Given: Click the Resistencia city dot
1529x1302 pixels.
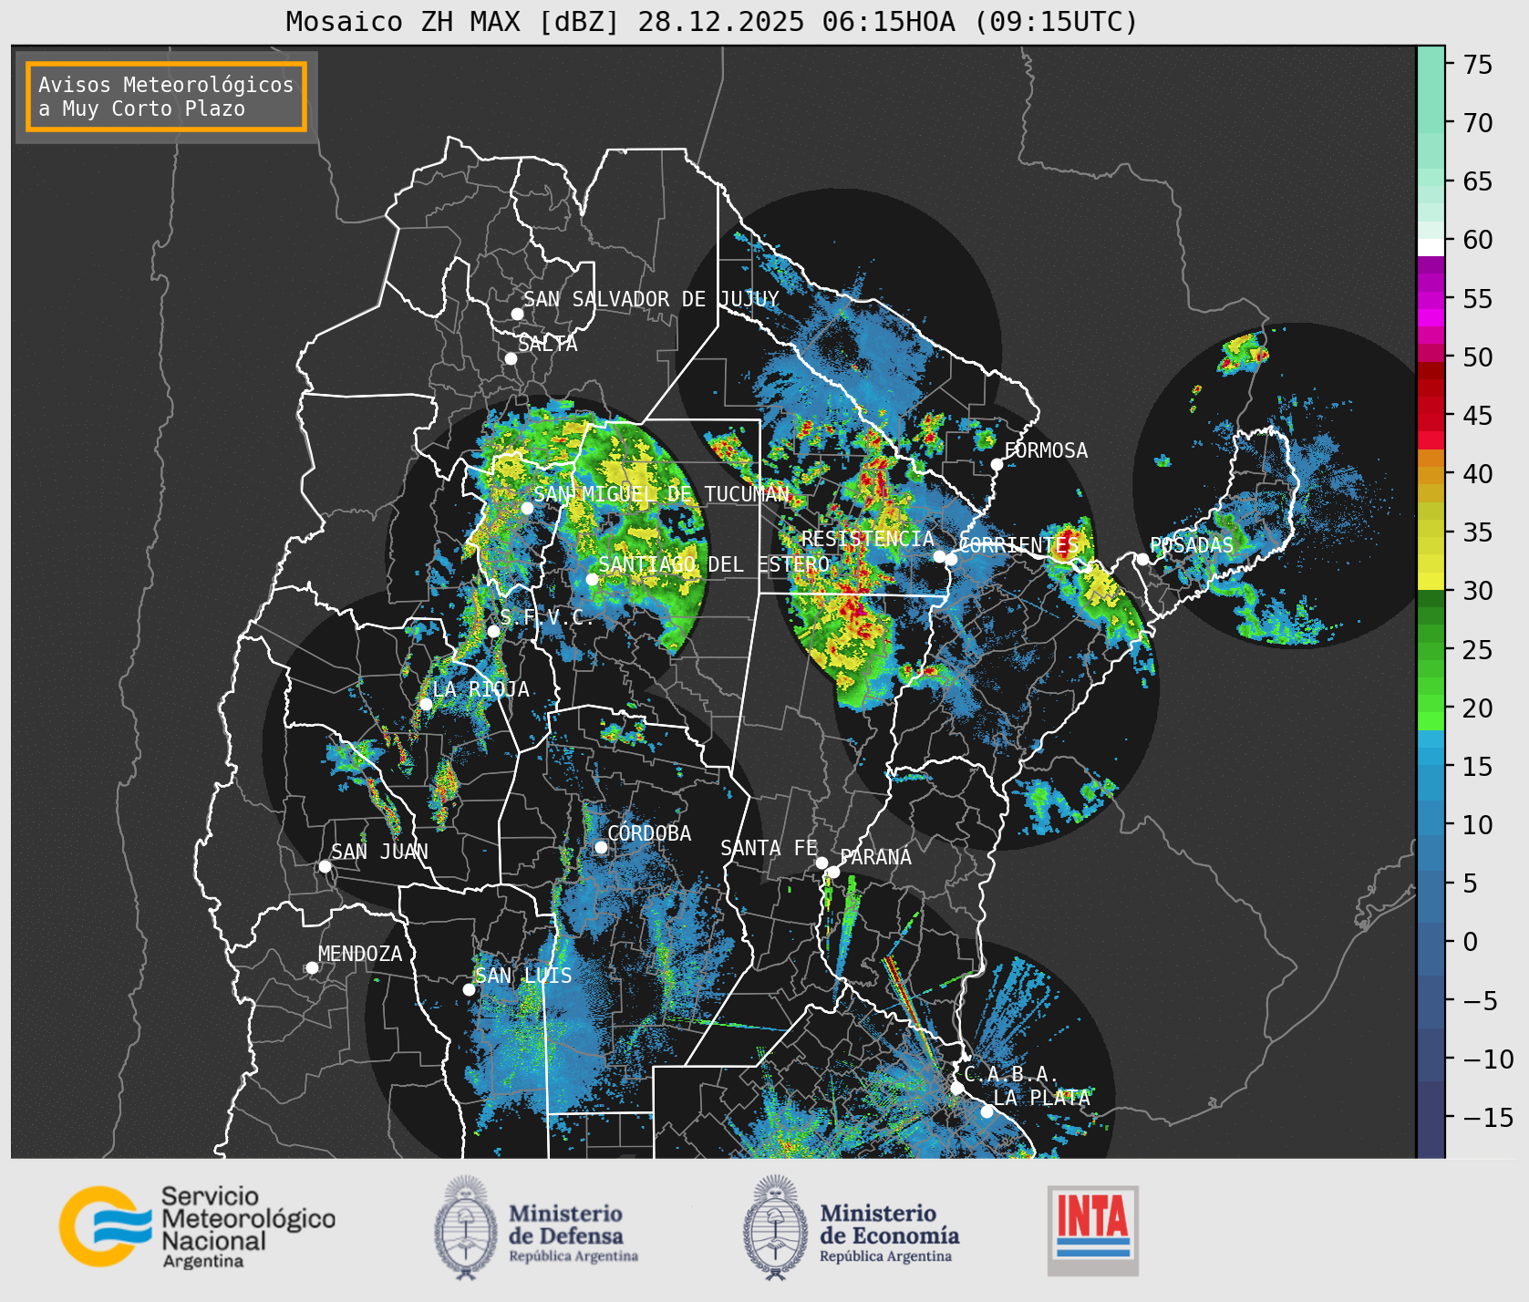Looking at the screenshot, I should 939,556.
